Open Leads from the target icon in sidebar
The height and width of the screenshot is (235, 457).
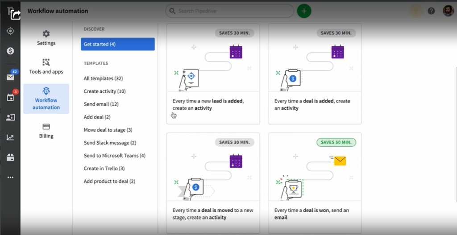point(10,31)
